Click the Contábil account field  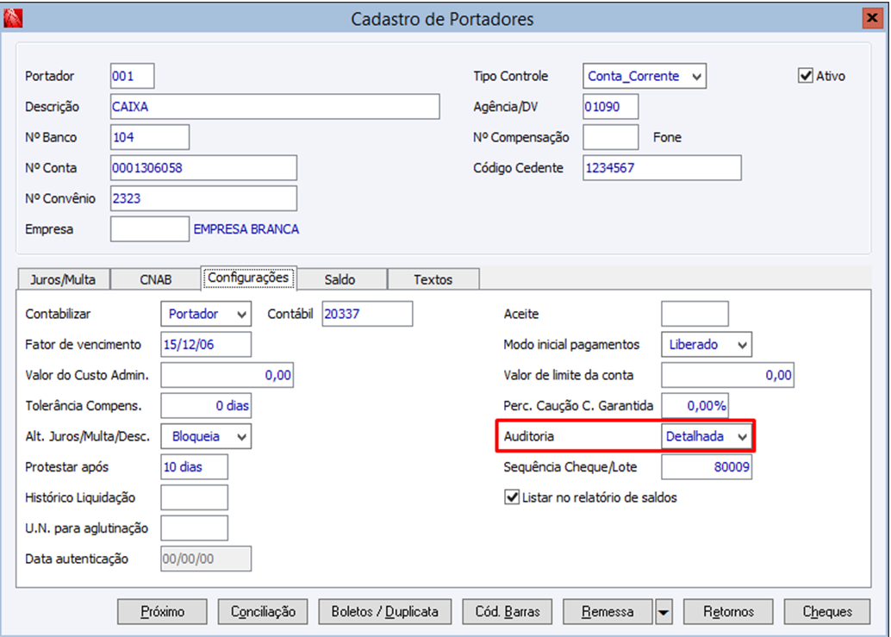point(368,314)
